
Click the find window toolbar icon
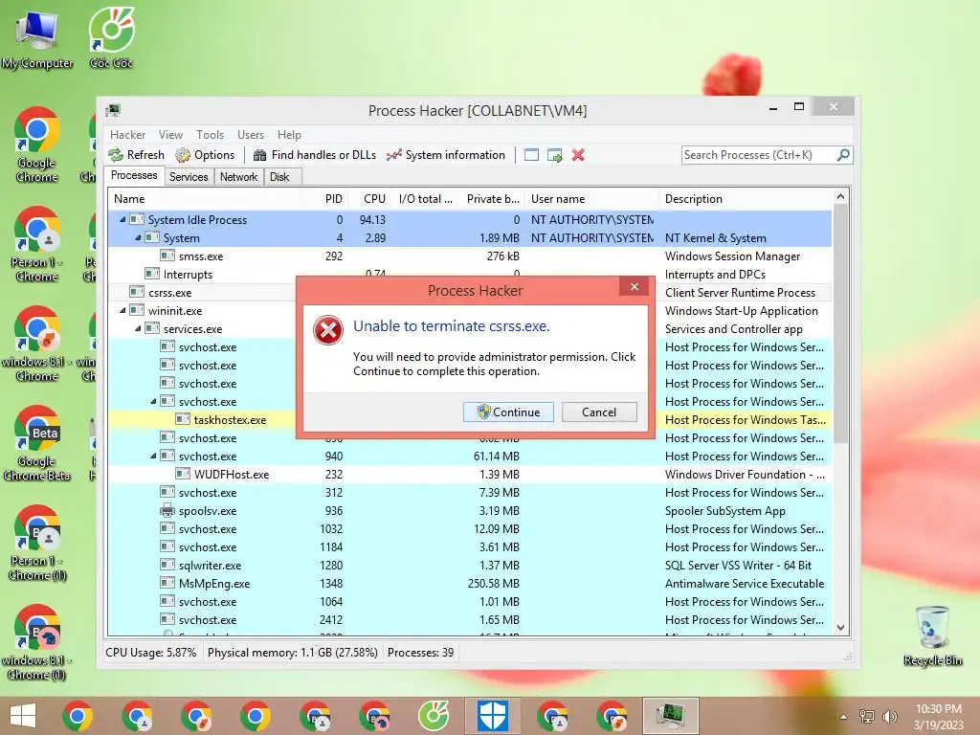coord(531,155)
